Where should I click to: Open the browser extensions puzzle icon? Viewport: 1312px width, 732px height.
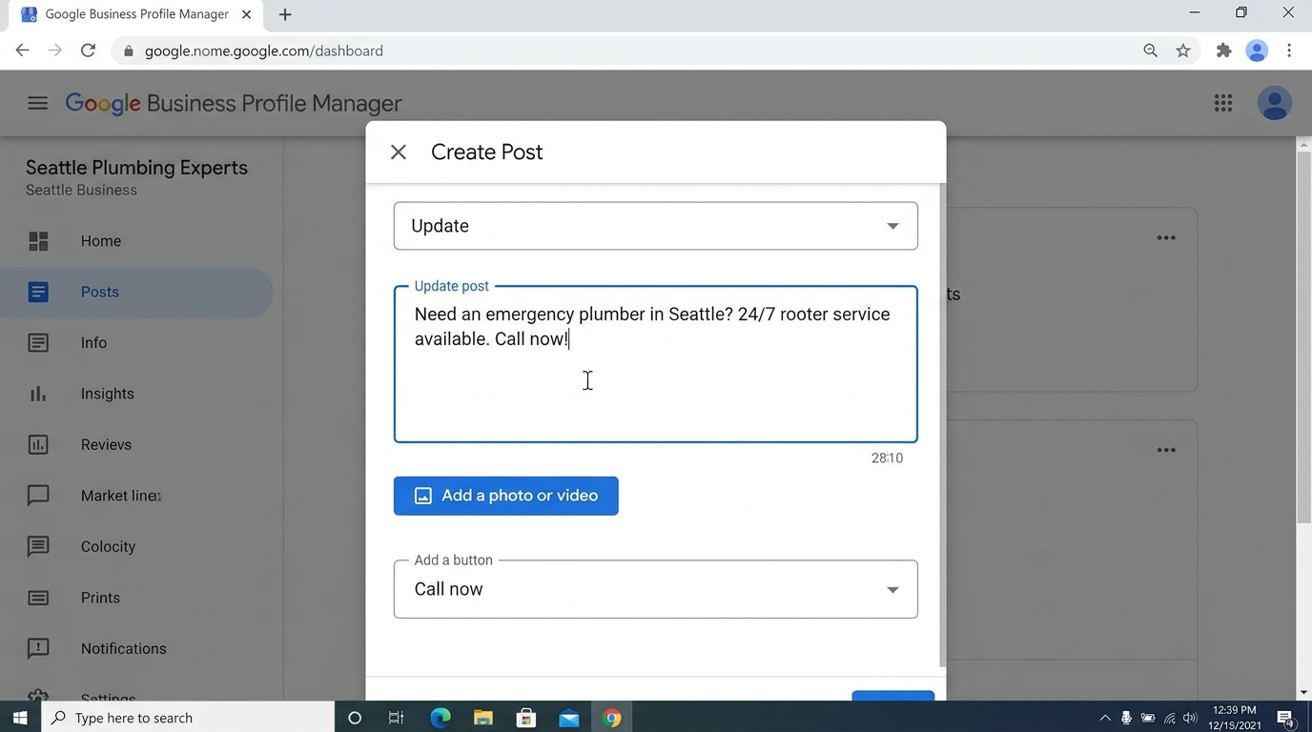click(x=1223, y=51)
